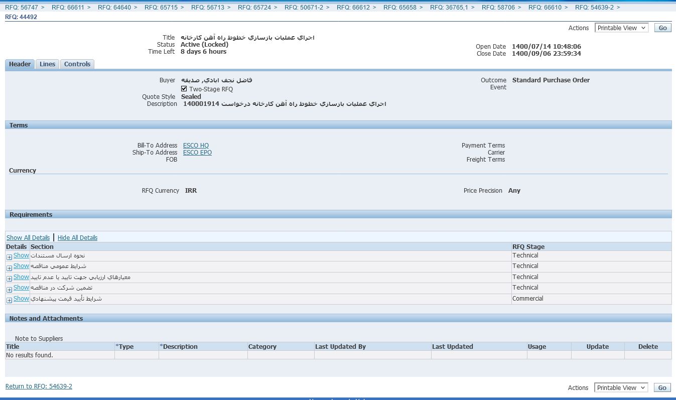
Task: Open the ESCO HQ bill-to address link
Action: pyautogui.click(x=196, y=146)
